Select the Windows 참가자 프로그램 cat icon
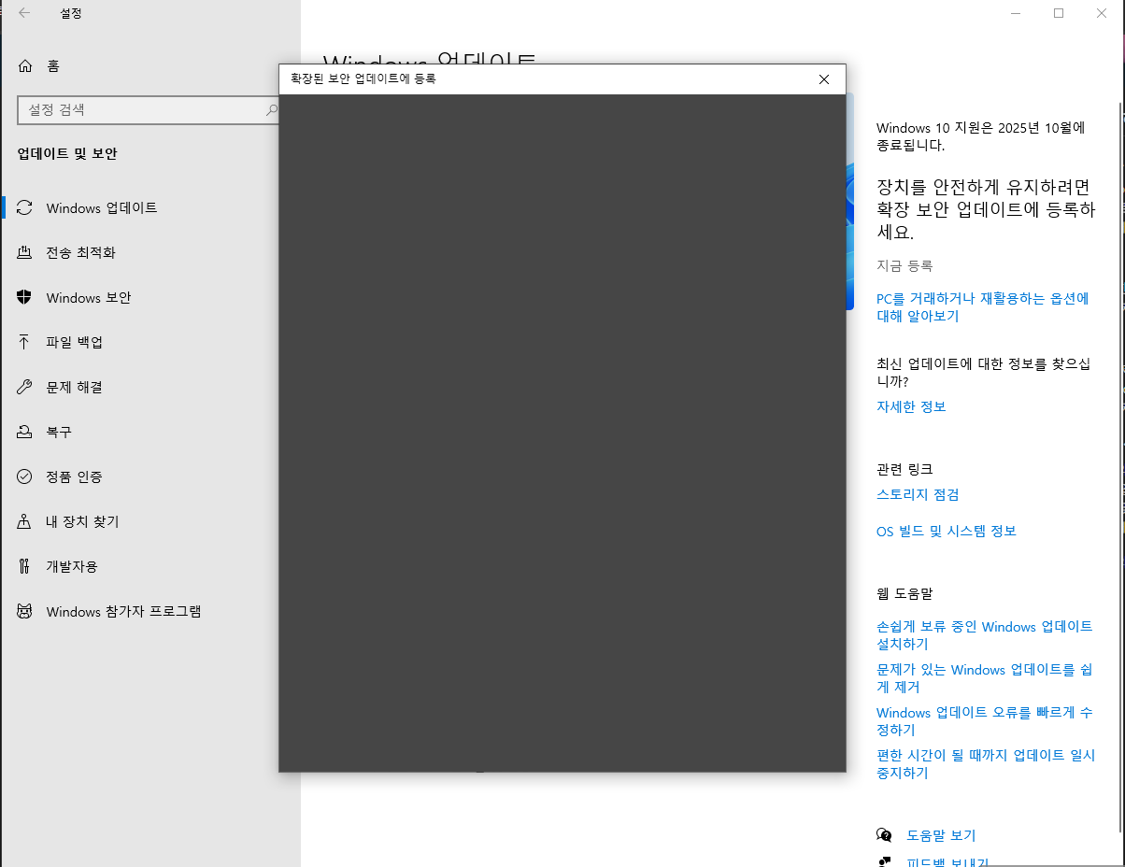The image size is (1125, 867). tap(25, 611)
